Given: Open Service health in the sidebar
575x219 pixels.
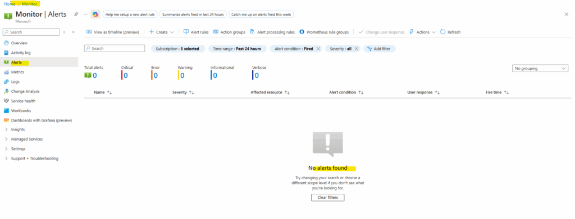Looking at the screenshot, I should pyautogui.click(x=23, y=101).
